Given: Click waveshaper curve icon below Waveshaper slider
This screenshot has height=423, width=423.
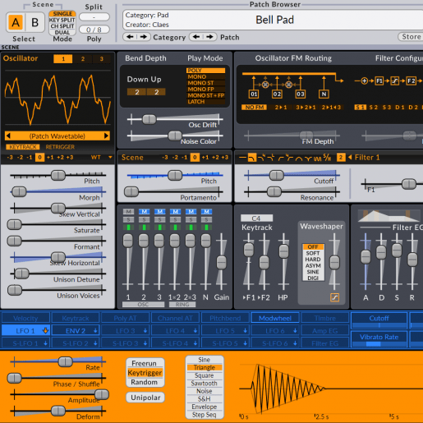Looking at the screenshot, I should pyautogui.click(x=334, y=297).
